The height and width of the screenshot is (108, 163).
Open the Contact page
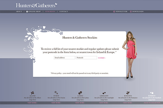(64, 12)
